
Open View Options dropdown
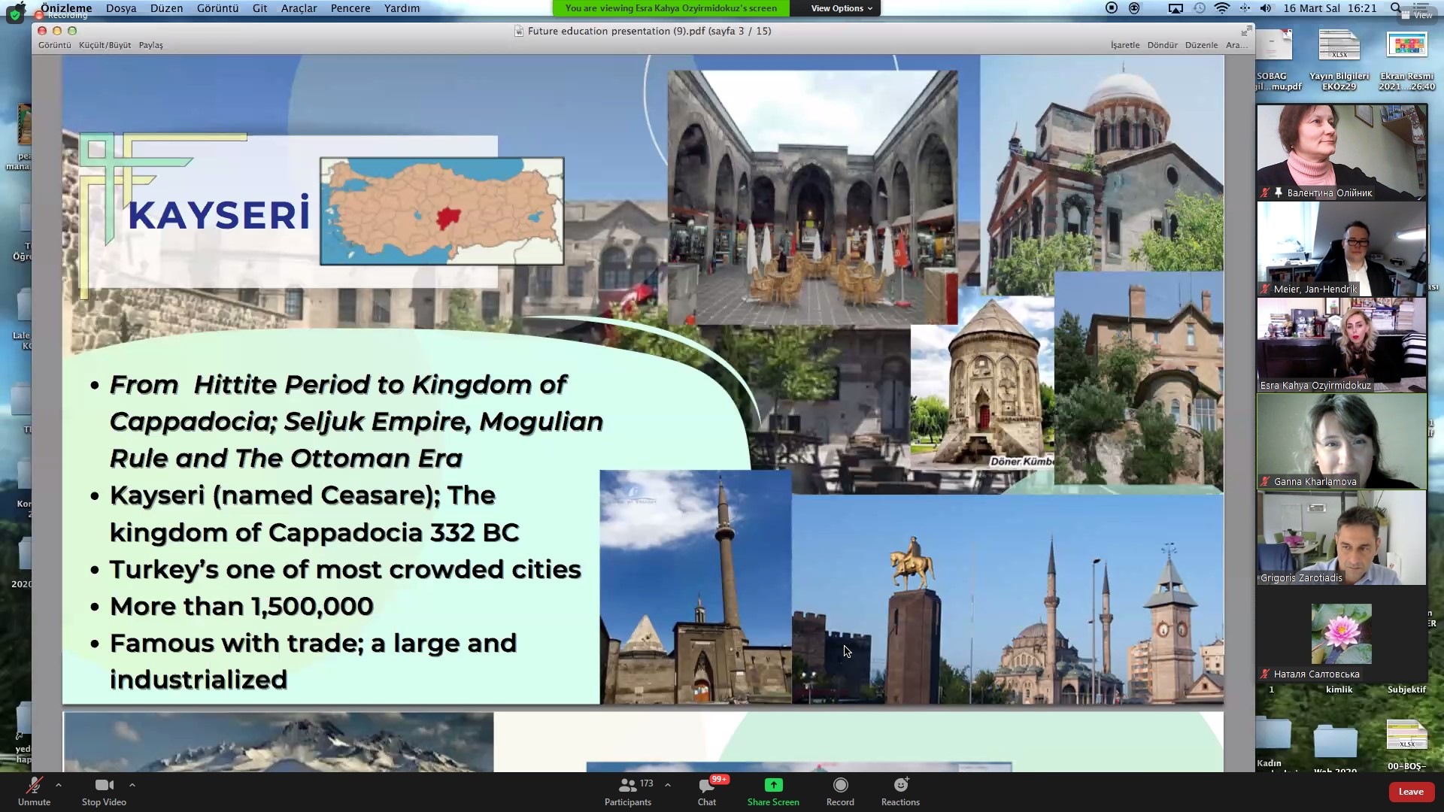tap(842, 8)
